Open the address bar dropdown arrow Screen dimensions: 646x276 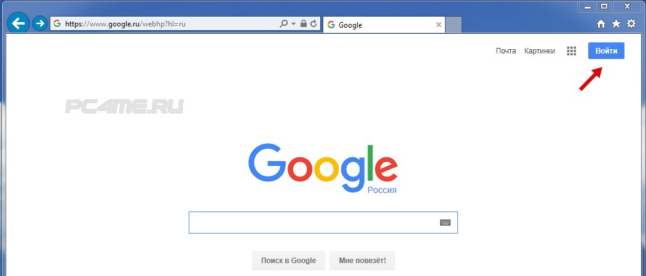tap(293, 24)
